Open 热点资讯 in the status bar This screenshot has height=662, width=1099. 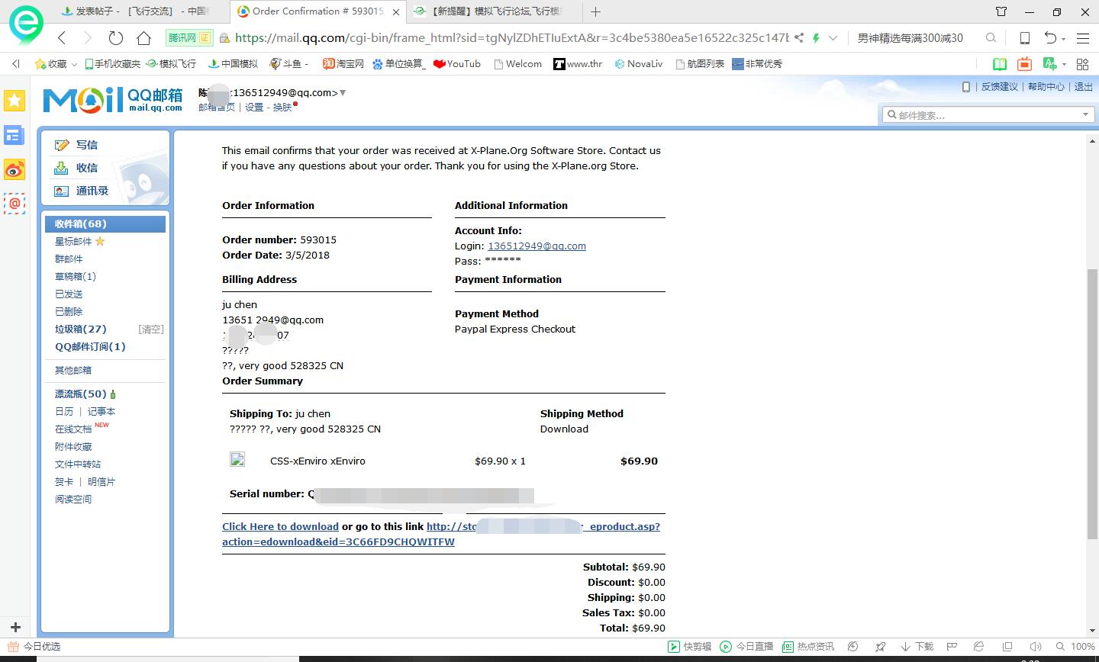809,647
